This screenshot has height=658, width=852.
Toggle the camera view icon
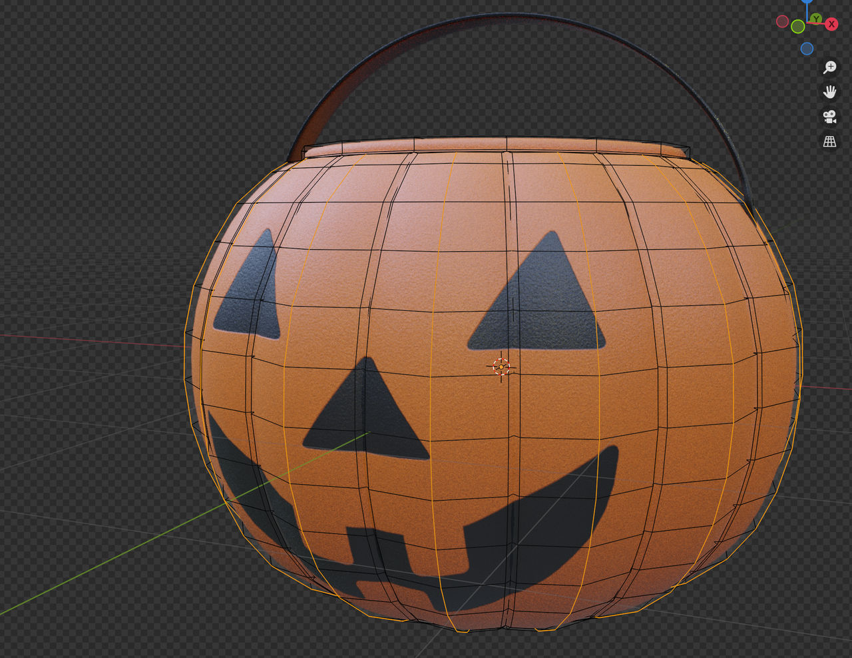pyautogui.click(x=829, y=117)
